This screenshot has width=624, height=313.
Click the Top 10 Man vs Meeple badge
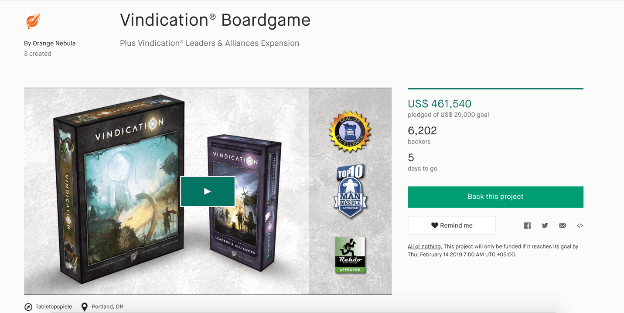(x=351, y=191)
